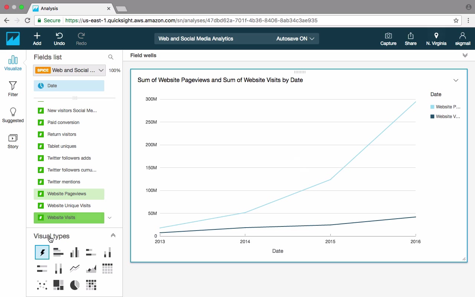Open the Autosave ON dropdown
The width and height of the screenshot is (475, 297).
click(295, 39)
